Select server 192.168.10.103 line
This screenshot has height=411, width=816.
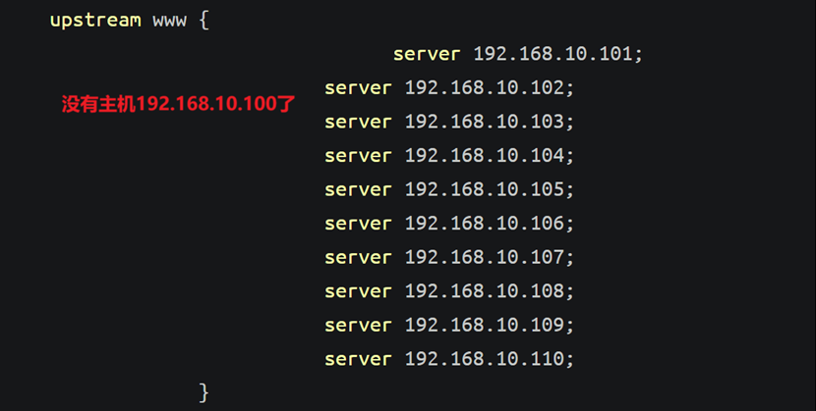click(x=449, y=122)
